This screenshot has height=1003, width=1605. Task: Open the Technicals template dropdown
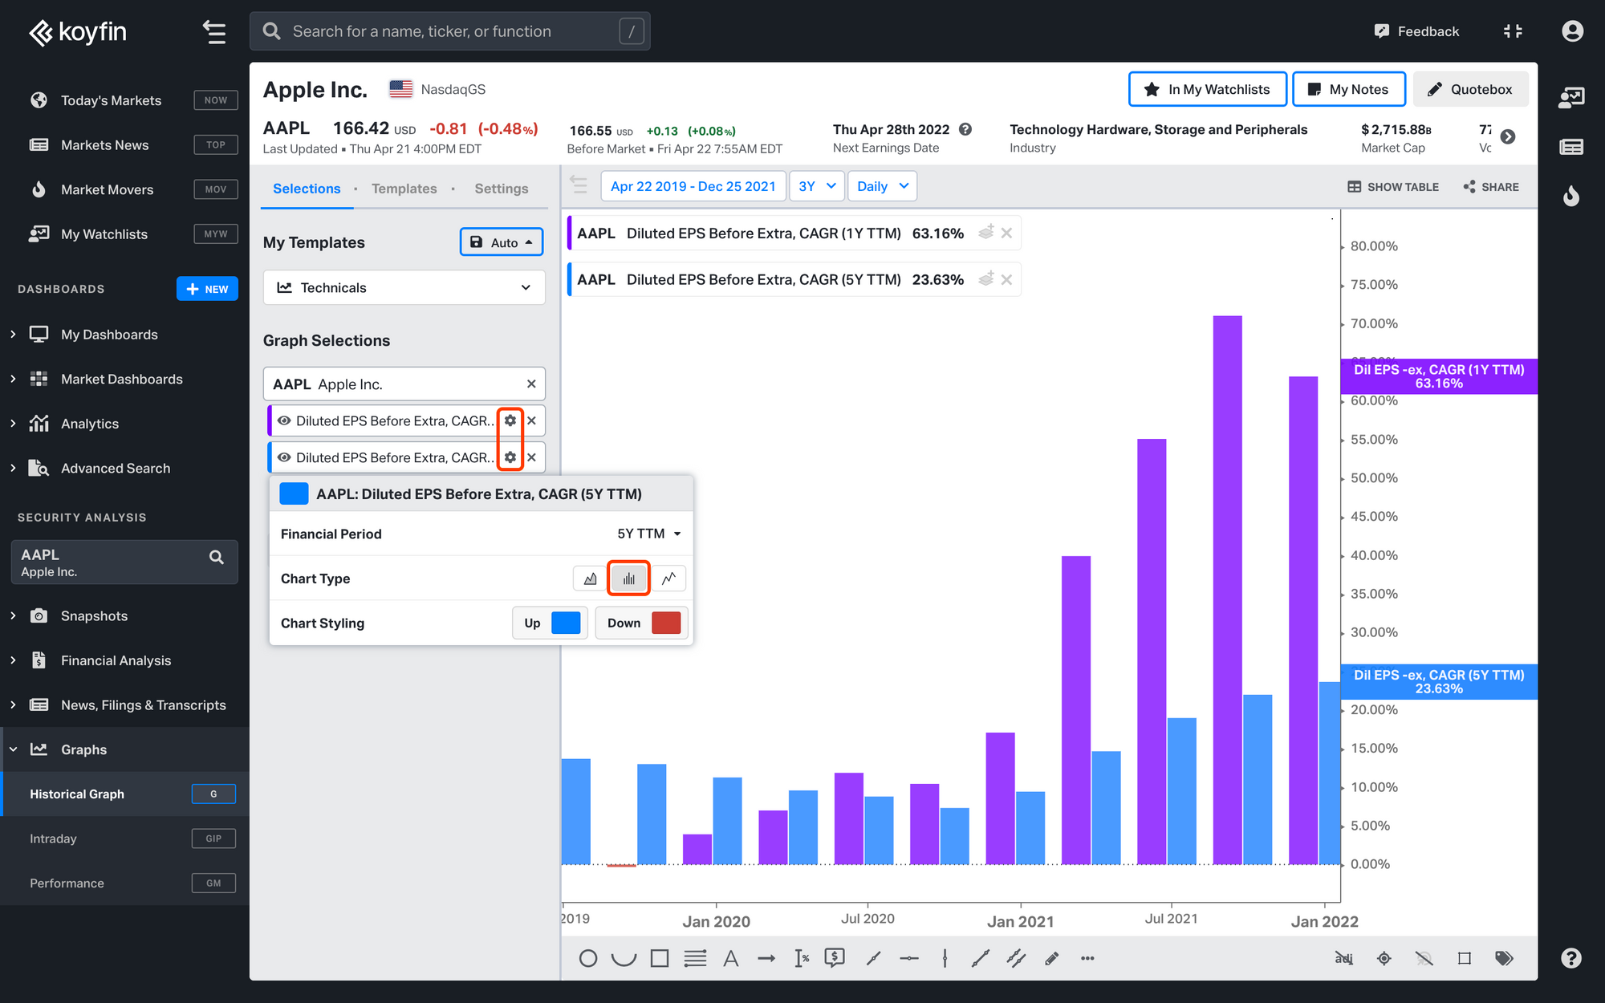coord(404,287)
